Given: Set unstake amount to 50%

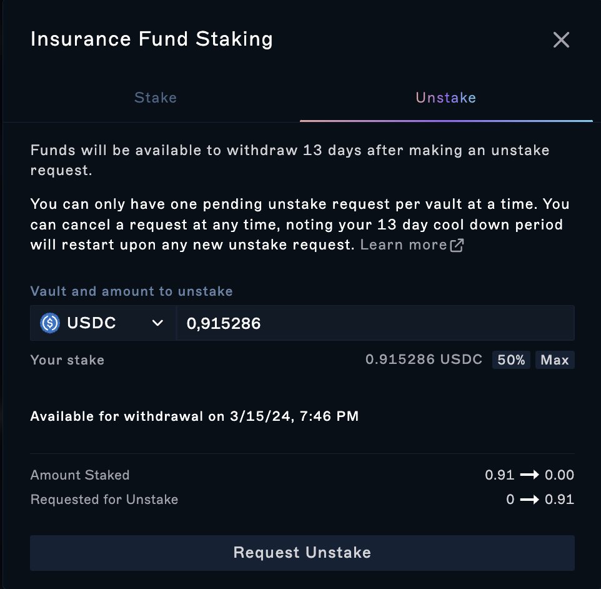Looking at the screenshot, I should click(x=511, y=360).
